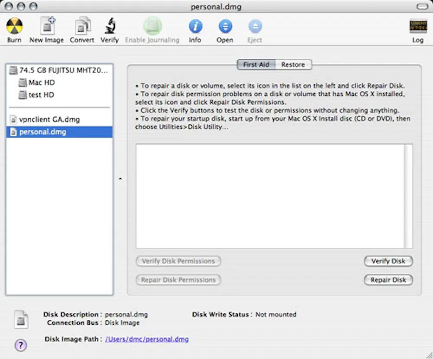433x359 pixels.
Task: Click the Eject toolbar icon
Action: (254, 27)
